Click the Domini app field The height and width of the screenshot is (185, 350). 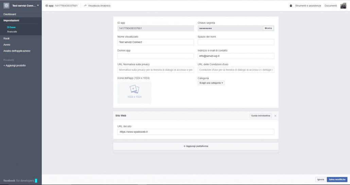tap(156, 56)
